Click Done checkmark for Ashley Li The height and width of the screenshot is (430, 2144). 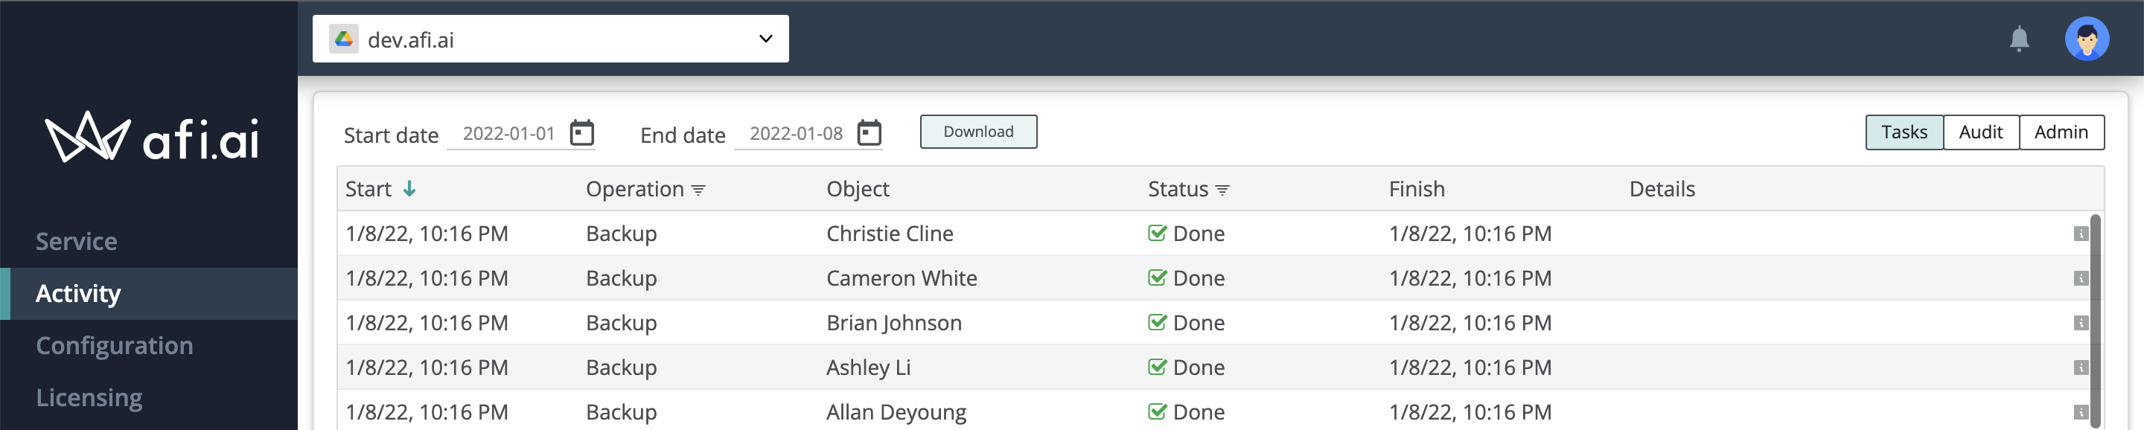click(1157, 368)
